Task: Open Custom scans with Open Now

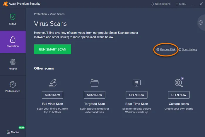Action: (x=179, y=95)
